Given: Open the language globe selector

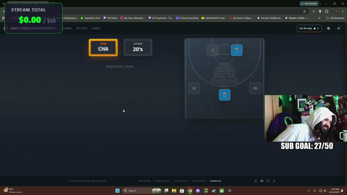Looking at the screenshot, I should (x=329, y=28).
